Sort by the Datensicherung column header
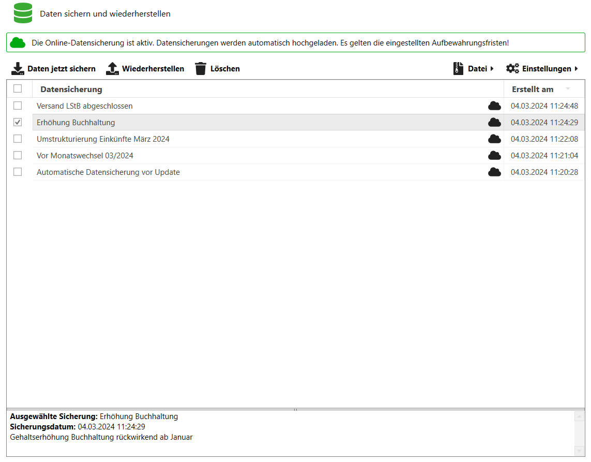Image resolution: width=591 pixels, height=462 pixels. pyautogui.click(x=71, y=90)
